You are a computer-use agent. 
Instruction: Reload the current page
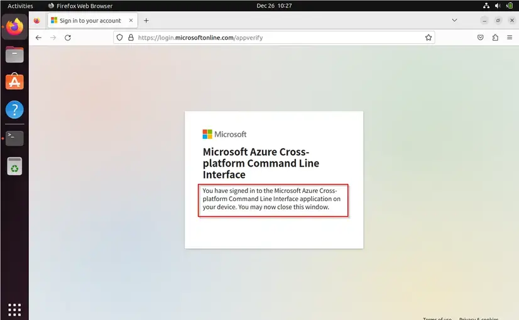pyautogui.click(x=68, y=38)
